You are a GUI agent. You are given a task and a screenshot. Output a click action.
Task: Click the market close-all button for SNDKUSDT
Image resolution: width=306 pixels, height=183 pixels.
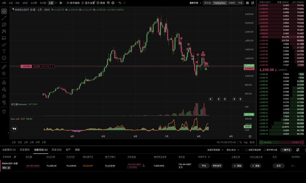[217, 165]
